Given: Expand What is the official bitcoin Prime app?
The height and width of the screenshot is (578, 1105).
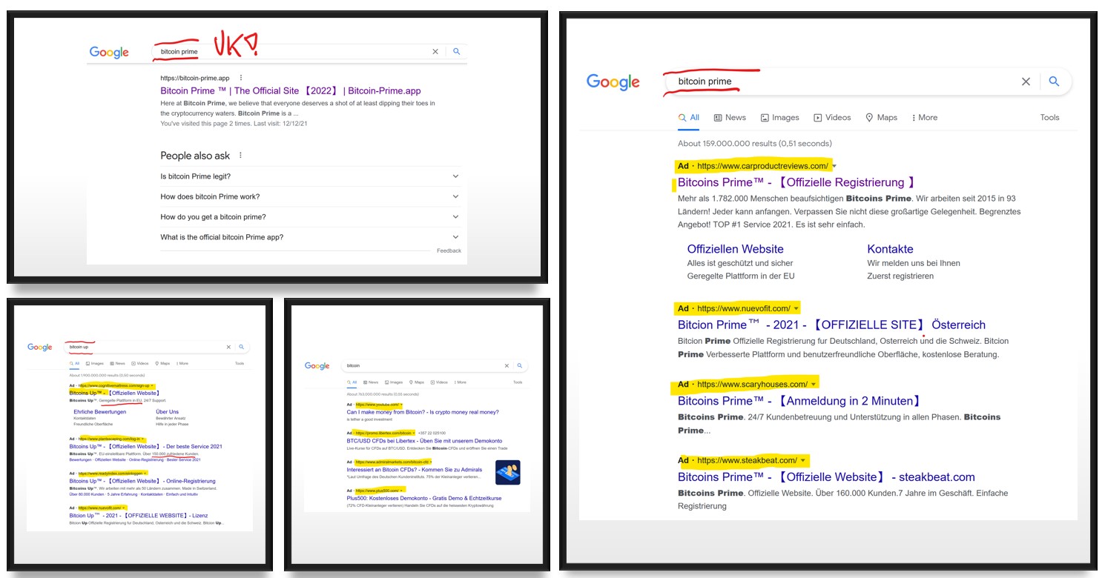Looking at the screenshot, I should (x=309, y=237).
